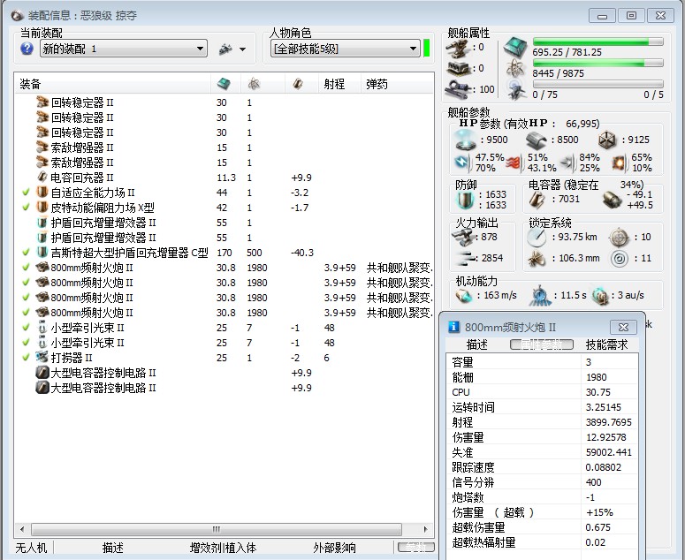Screen dimensions: 685x560
Task: Switch to the bottom 描述 tab
Action: (x=113, y=548)
